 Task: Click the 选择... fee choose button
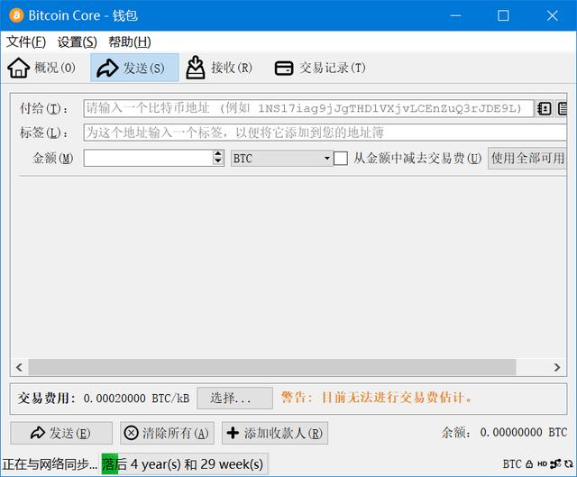(234, 398)
